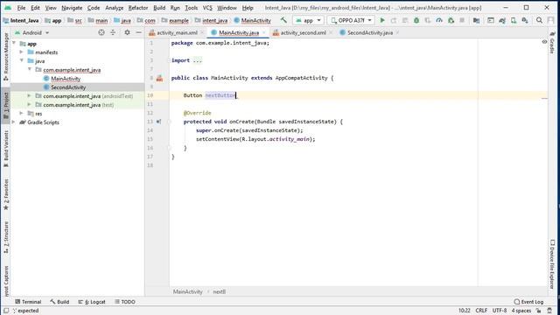Viewport: 560px width, 315px height.
Task: Switch to activity_second.xml tab
Action: coord(303,32)
